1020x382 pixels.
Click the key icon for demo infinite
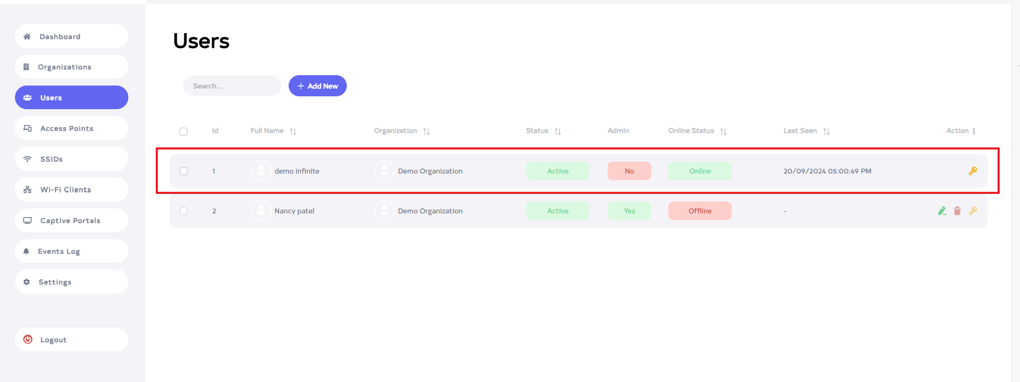[x=973, y=171]
